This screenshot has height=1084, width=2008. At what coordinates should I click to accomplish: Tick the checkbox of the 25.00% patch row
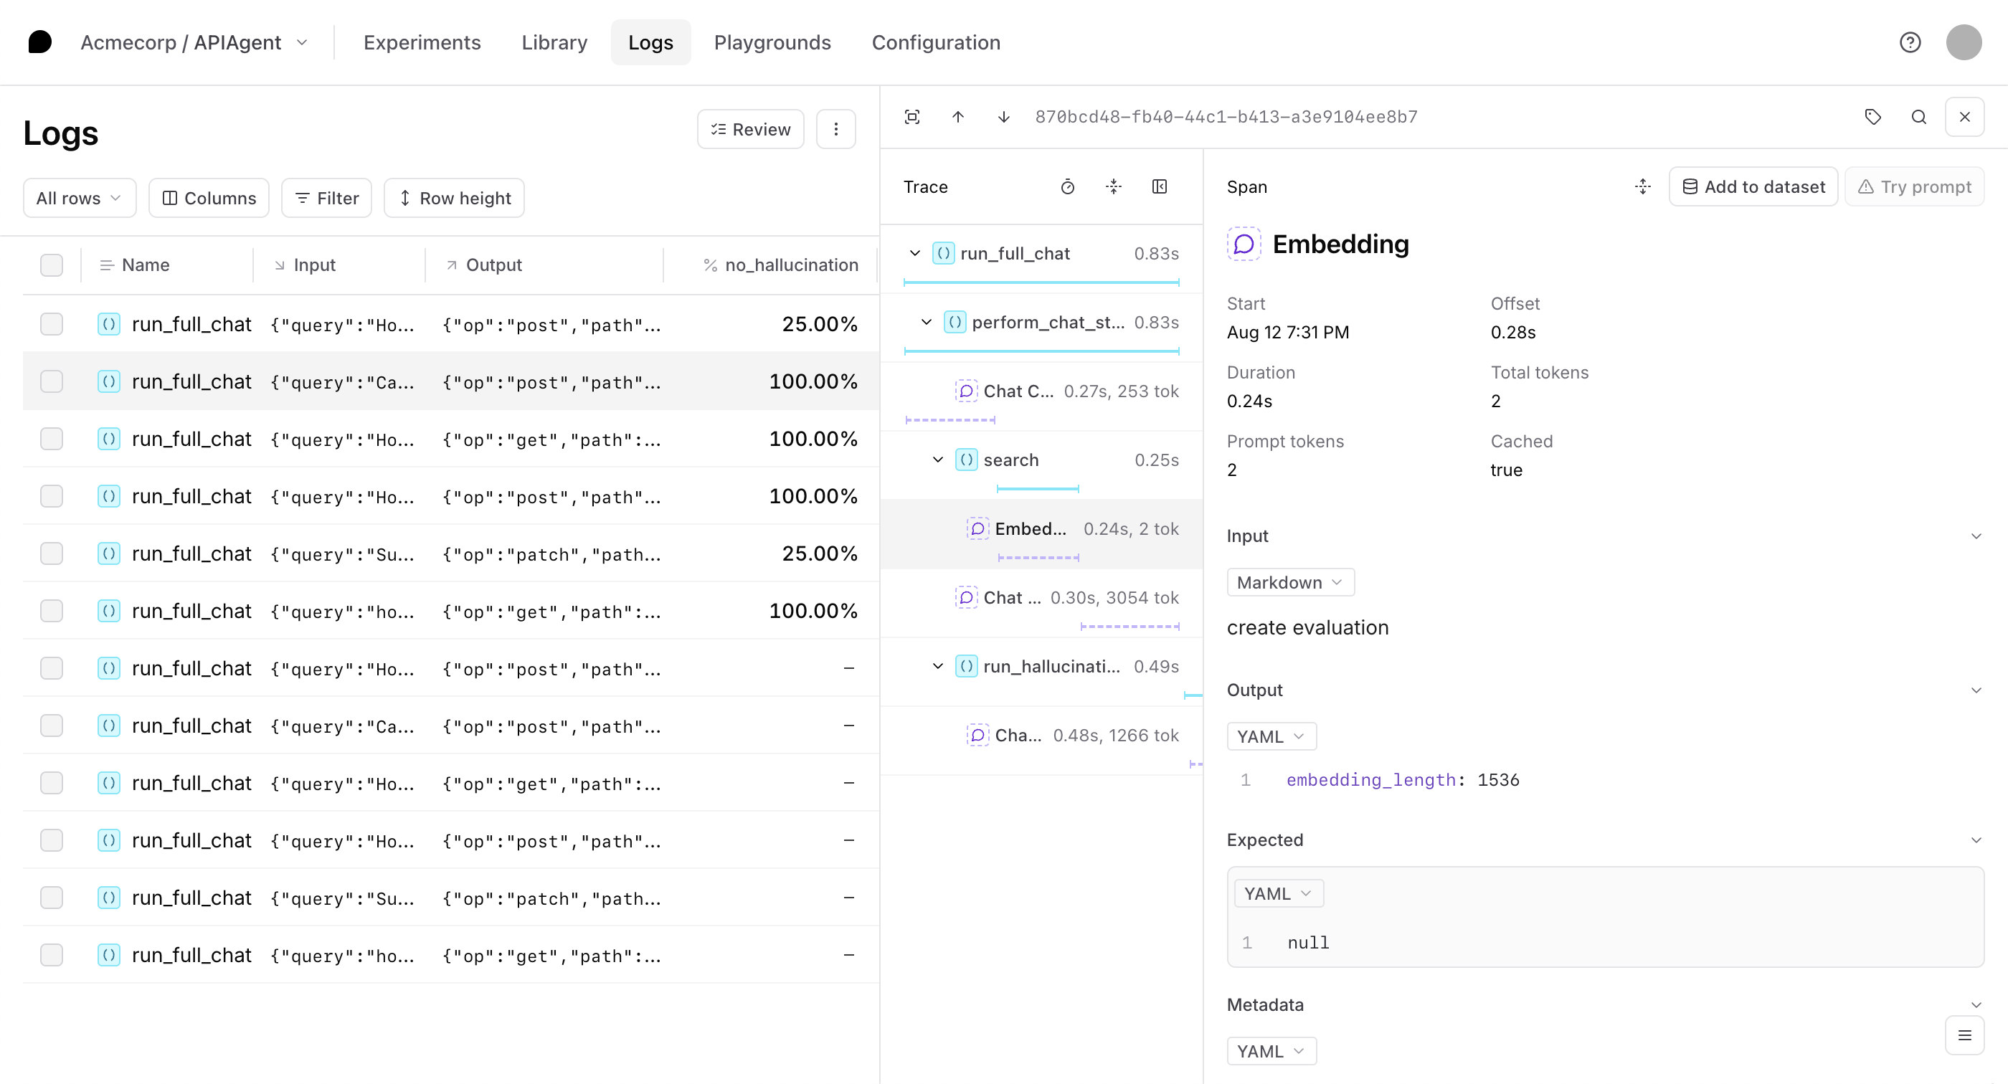click(x=52, y=553)
